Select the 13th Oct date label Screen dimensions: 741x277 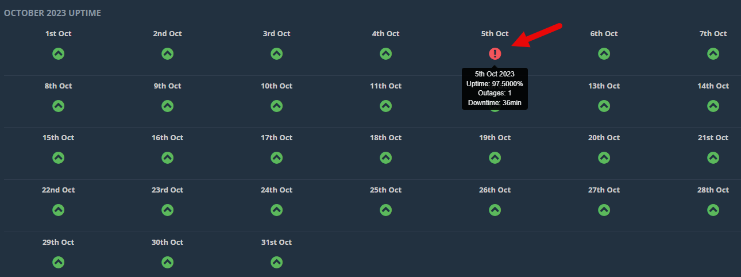click(x=604, y=86)
